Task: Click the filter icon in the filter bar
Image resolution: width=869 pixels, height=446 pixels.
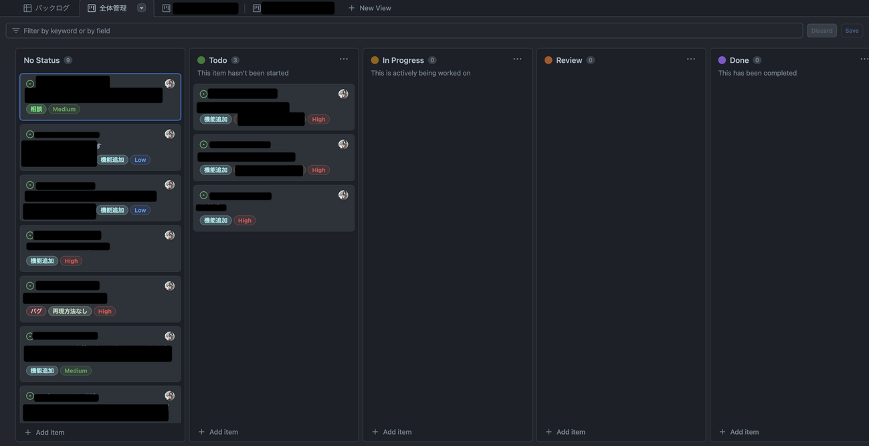Action: point(15,31)
